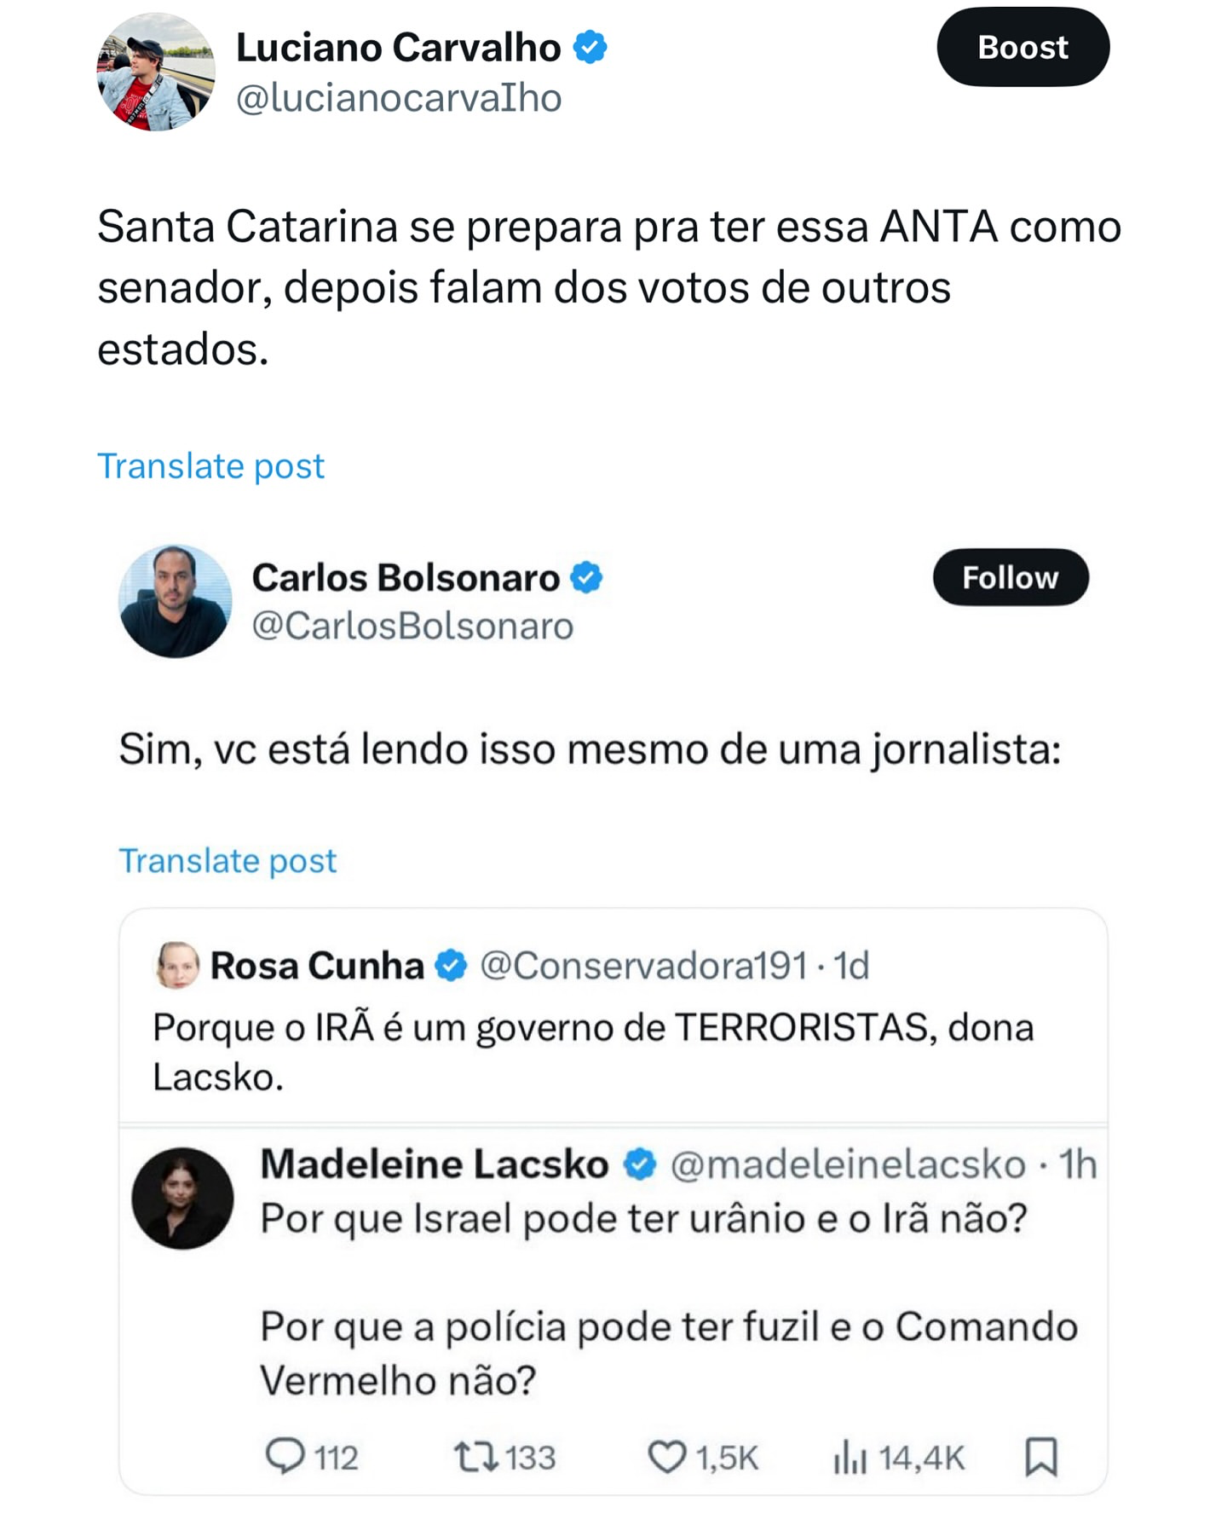Translate Luciano Carvalho's post
Viewport: 1227px width, 1531px height.
(210, 466)
